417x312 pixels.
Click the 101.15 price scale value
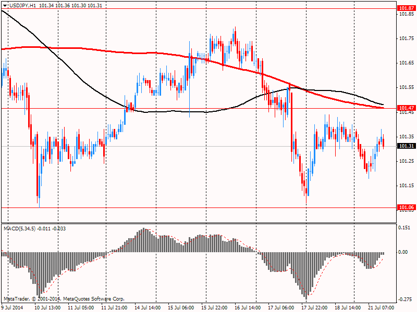coord(407,186)
